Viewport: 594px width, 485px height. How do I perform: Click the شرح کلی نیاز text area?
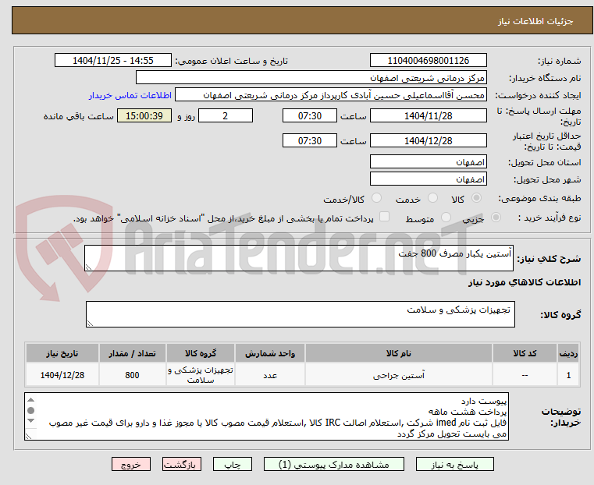[299, 258]
